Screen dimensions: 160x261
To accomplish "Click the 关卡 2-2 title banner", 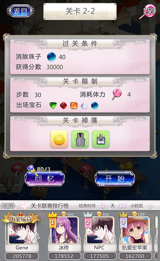I will [x=80, y=11].
